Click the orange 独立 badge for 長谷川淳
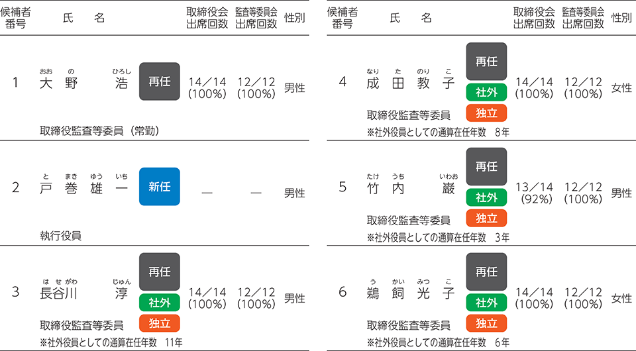Image resolution: width=636 pixels, height=351 pixels. 160,323
